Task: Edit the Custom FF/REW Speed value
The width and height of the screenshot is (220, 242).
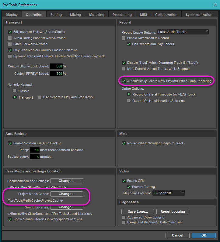Action: pyautogui.click(x=56, y=74)
